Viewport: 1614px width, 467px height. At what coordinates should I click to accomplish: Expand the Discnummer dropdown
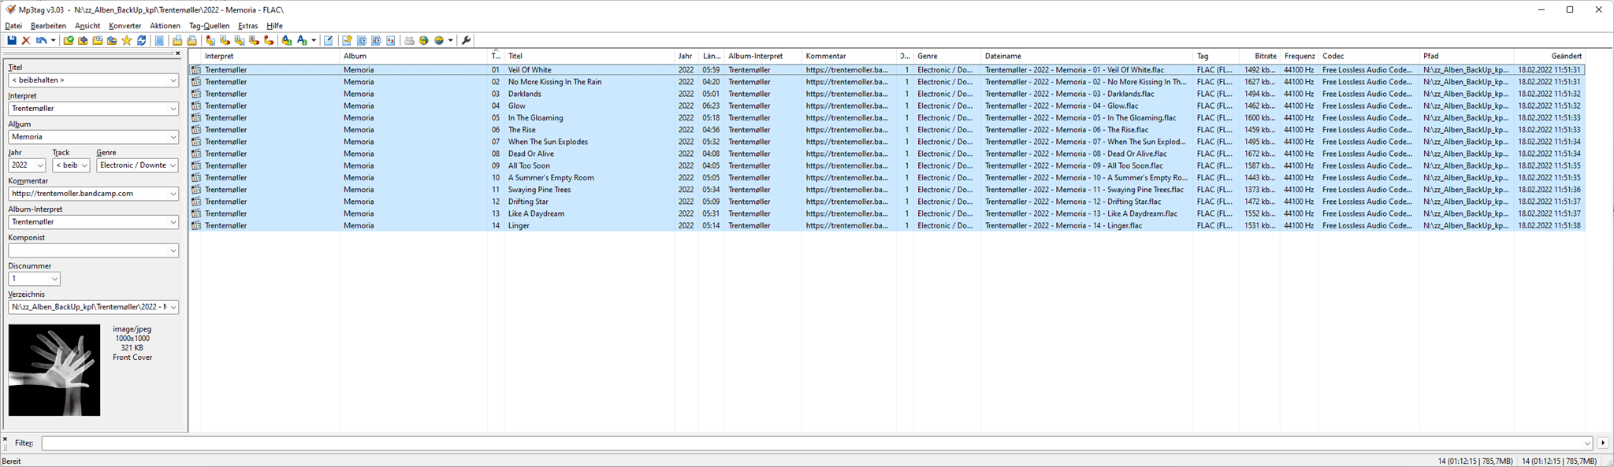[x=54, y=279]
